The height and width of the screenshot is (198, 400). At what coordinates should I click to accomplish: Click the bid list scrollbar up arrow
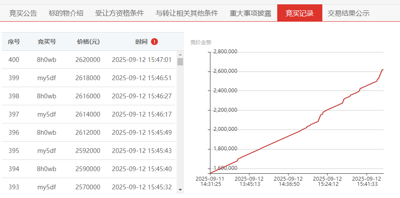coord(180,54)
